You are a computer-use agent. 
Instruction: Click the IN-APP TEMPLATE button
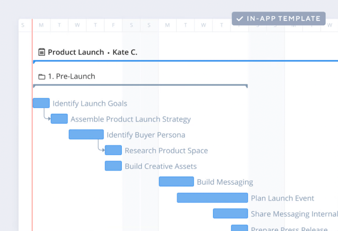pyautogui.click(x=278, y=19)
